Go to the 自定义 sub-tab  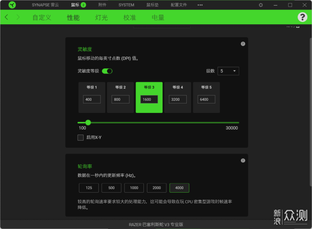pos(42,17)
